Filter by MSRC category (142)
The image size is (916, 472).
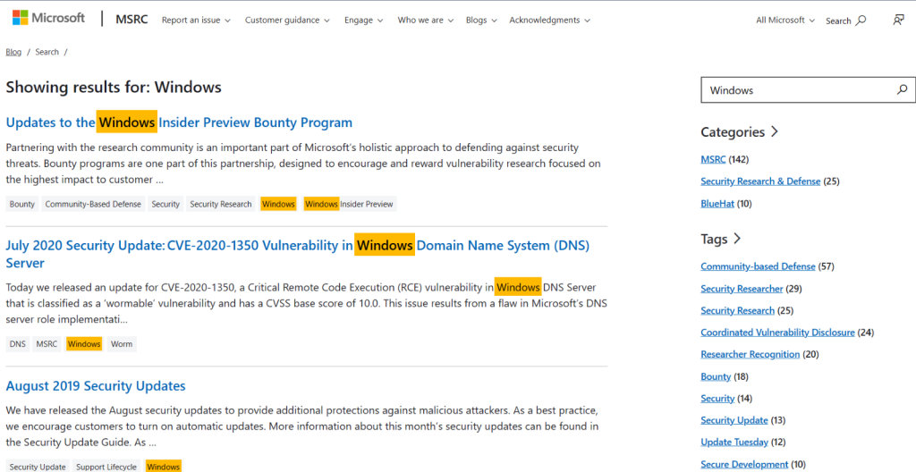(x=713, y=159)
